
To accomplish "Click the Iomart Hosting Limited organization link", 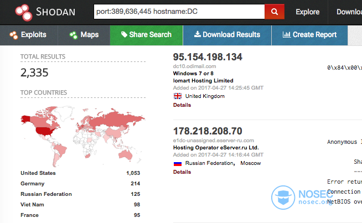I will (203, 81).
